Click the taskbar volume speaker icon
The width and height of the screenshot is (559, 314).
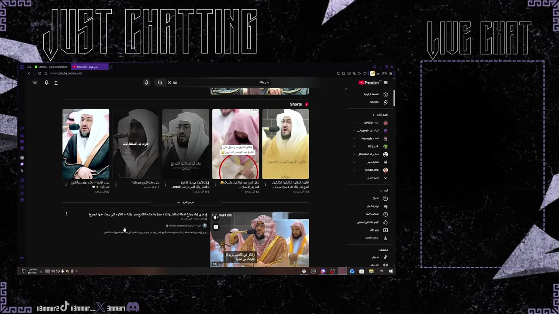(x=53, y=271)
